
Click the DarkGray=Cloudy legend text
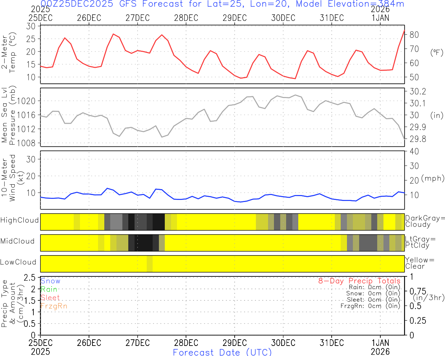(x=425, y=221)
